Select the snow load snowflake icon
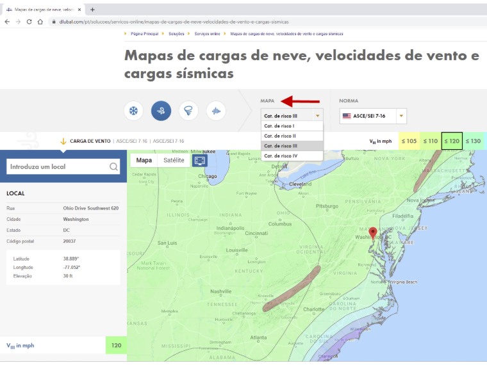This screenshot has width=487, height=365. [133, 111]
